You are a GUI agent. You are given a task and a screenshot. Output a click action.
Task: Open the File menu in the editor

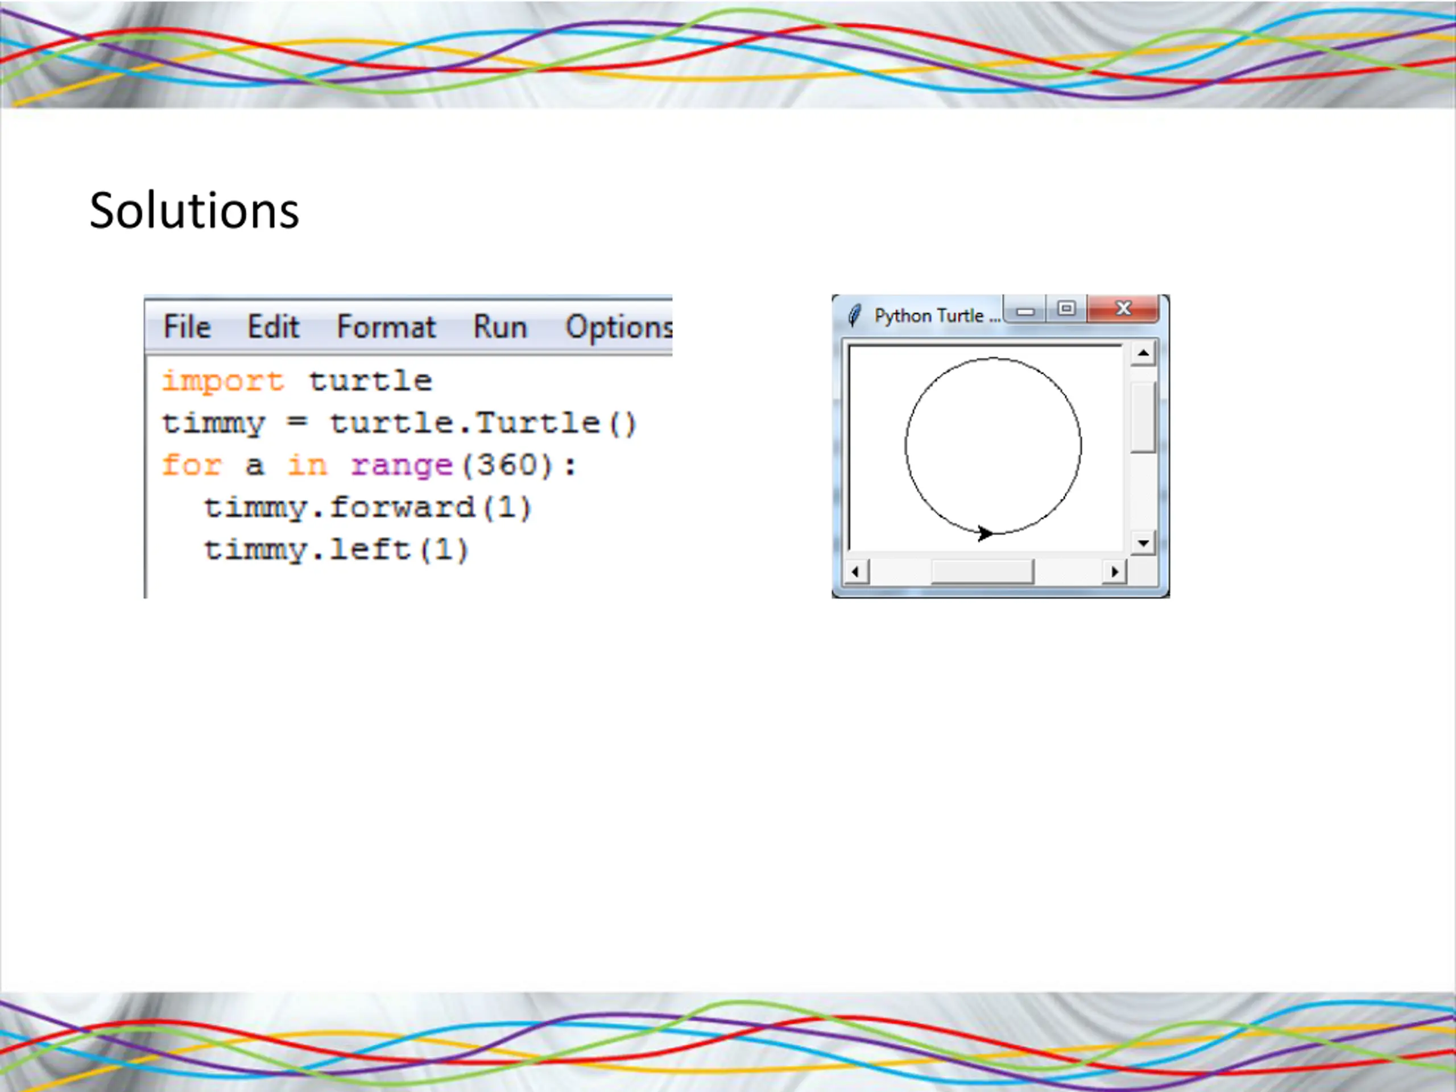coord(187,326)
